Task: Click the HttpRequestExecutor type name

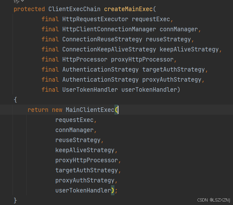Action: [95, 19]
